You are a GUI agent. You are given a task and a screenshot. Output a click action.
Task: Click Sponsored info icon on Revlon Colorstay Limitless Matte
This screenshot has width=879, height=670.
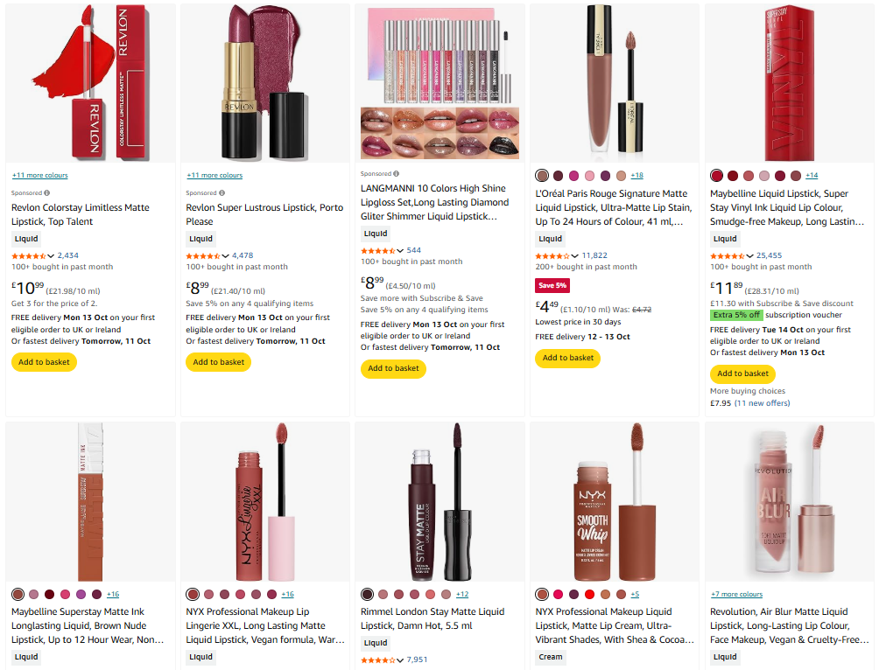(47, 193)
